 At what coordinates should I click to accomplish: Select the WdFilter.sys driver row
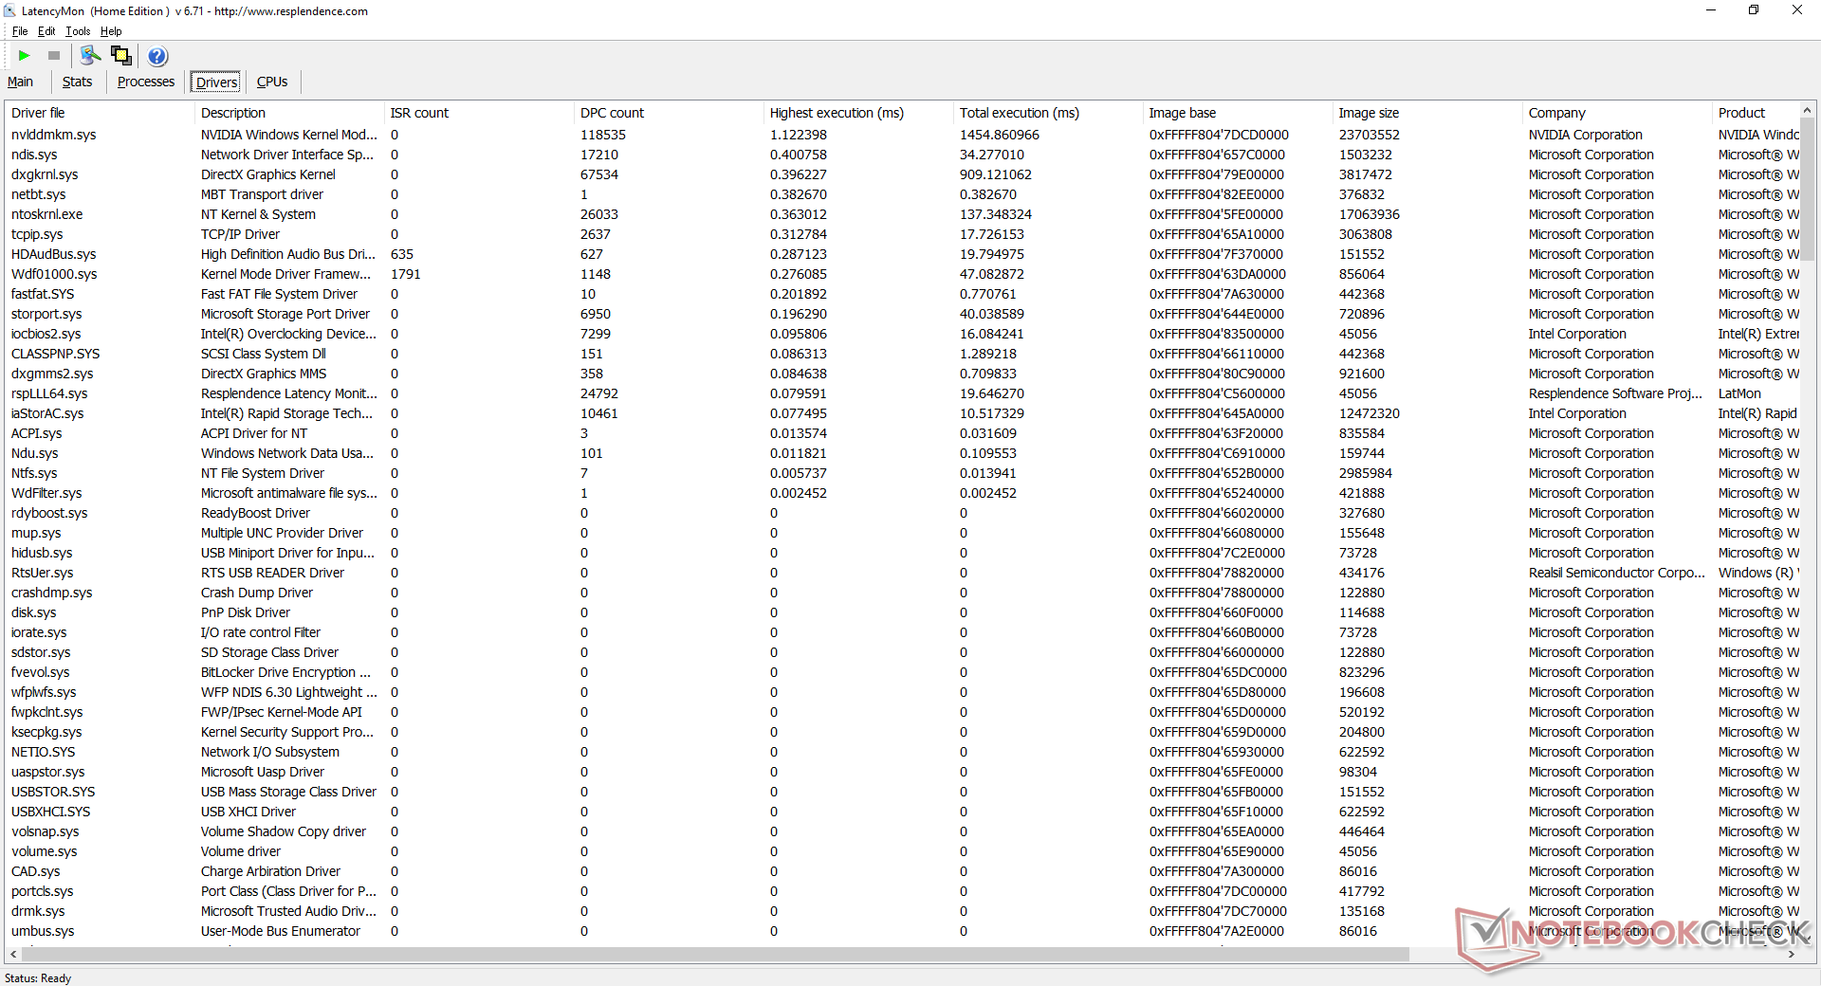902,493
